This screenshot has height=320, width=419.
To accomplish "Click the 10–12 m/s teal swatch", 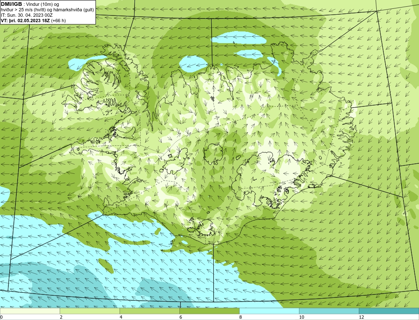I will (329, 311).
